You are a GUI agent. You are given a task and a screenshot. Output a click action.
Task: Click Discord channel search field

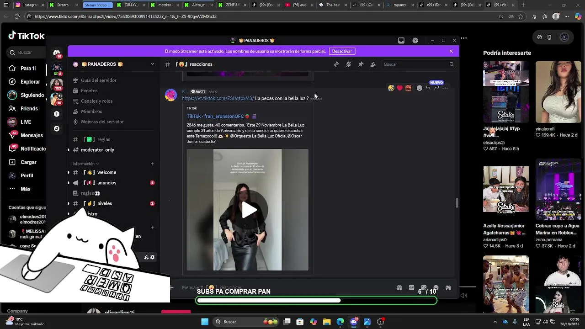pos(418,64)
